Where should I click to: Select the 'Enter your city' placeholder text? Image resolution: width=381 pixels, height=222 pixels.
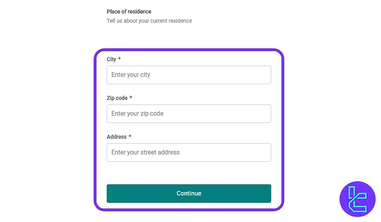pos(131,75)
